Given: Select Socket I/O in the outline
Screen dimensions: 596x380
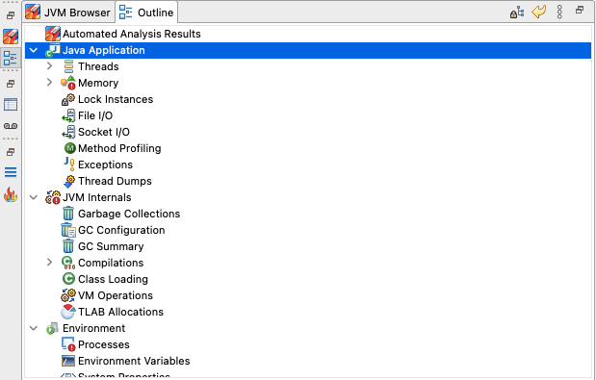Looking at the screenshot, I should pos(104,132).
